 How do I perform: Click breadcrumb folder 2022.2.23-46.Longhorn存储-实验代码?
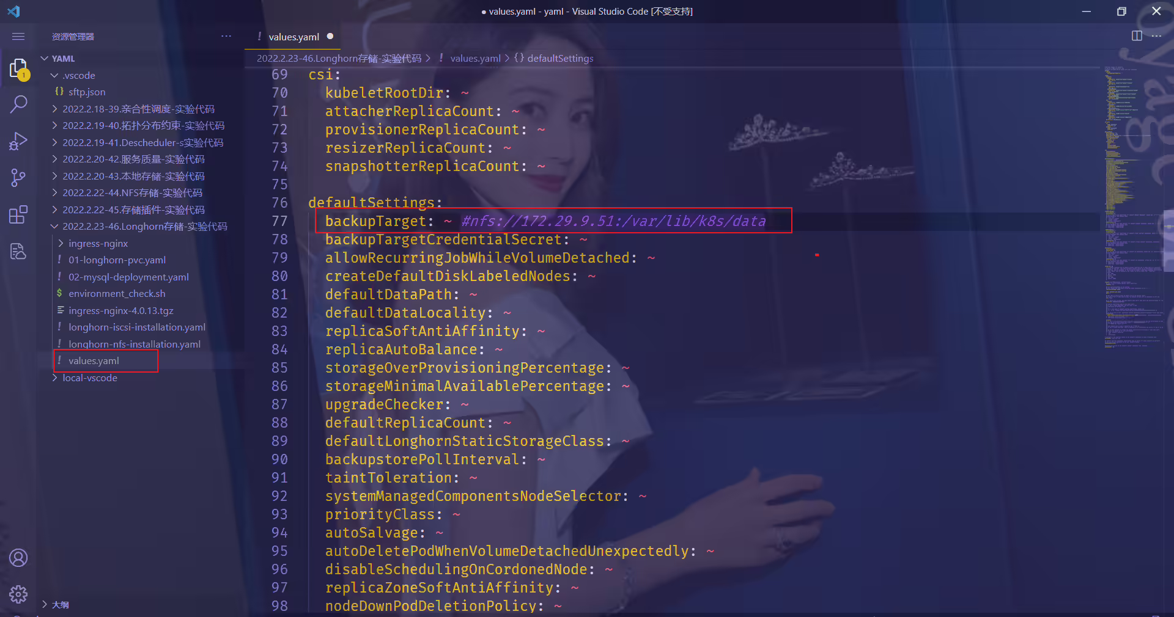(339, 58)
